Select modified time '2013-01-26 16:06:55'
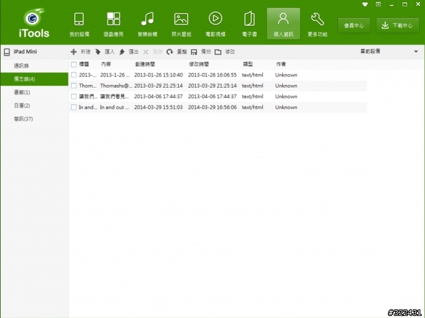 (x=212, y=75)
